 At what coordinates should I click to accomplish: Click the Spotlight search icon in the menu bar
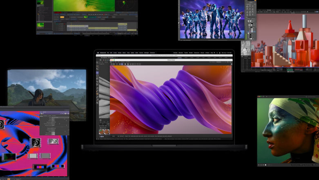(217, 53)
